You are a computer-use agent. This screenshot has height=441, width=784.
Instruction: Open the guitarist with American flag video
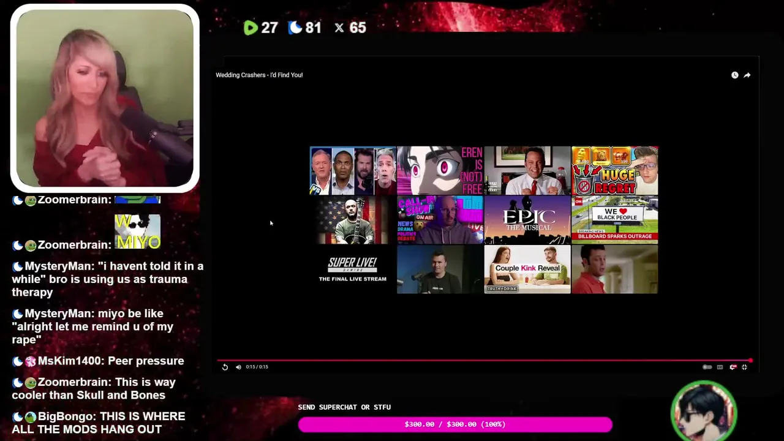(x=353, y=220)
